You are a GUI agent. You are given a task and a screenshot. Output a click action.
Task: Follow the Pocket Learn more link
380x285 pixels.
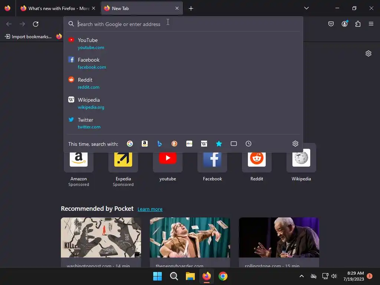tap(150, 209)
